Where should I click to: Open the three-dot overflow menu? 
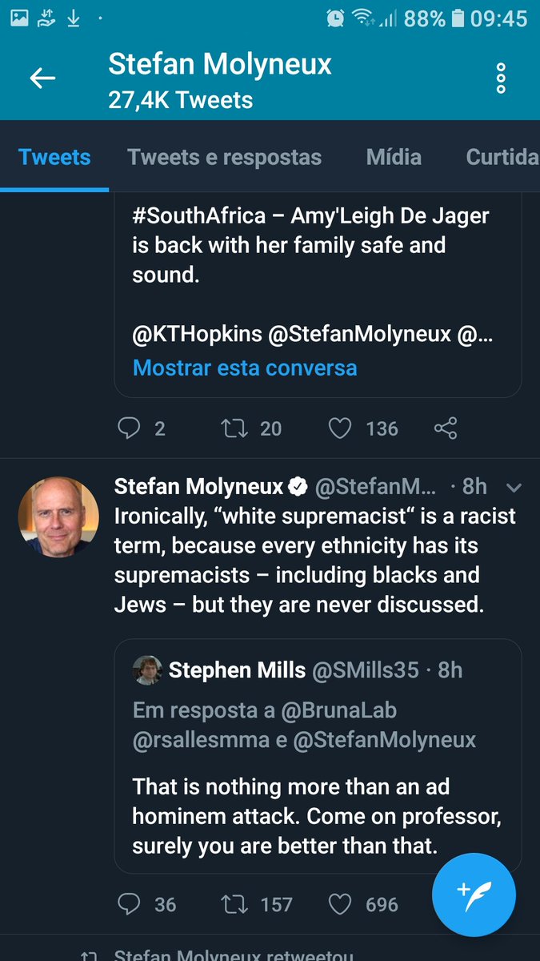pyautogui.click(x=501, y=78)
